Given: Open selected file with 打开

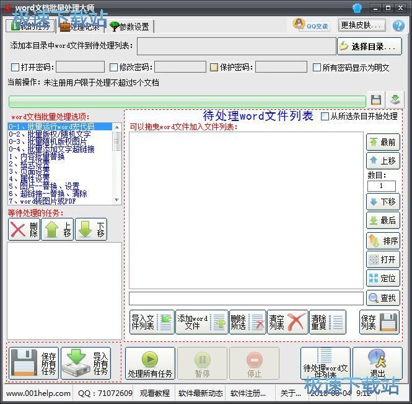Looking at the screenshot, I should coord(383,259).
